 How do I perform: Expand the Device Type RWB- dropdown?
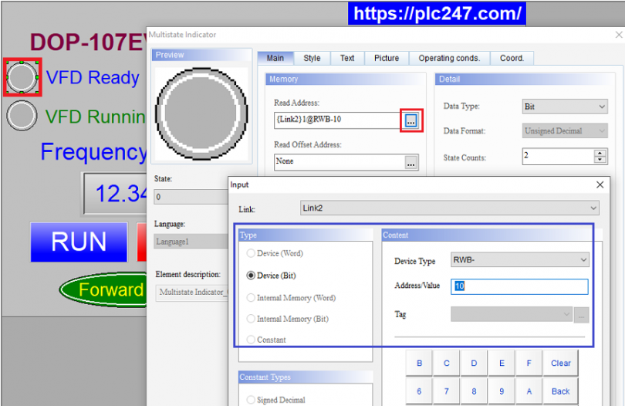(519, 260)
